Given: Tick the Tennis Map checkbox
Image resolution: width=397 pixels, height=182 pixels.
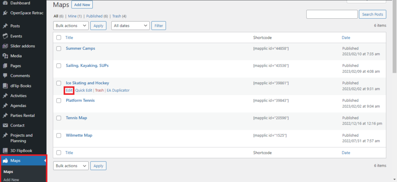Looking at the screenshot, I should [59, 118].
